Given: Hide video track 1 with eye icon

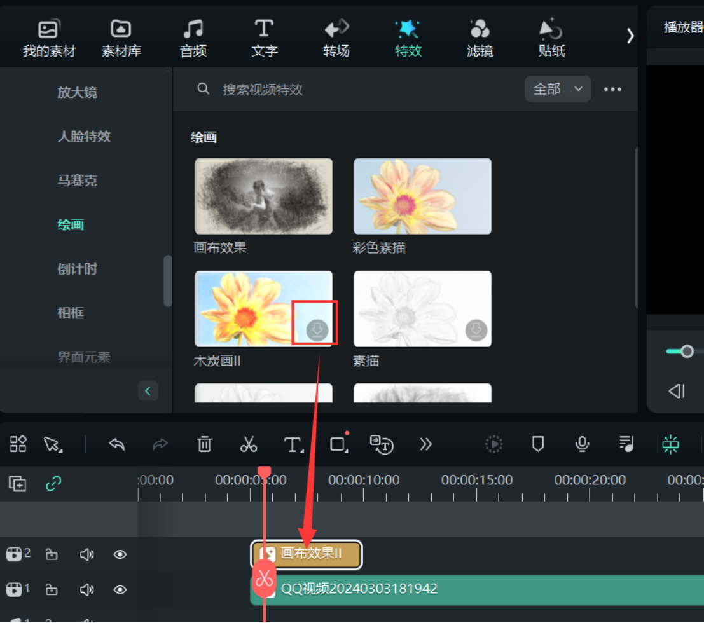Looking at the screenshot, I should tap(120, 589).
